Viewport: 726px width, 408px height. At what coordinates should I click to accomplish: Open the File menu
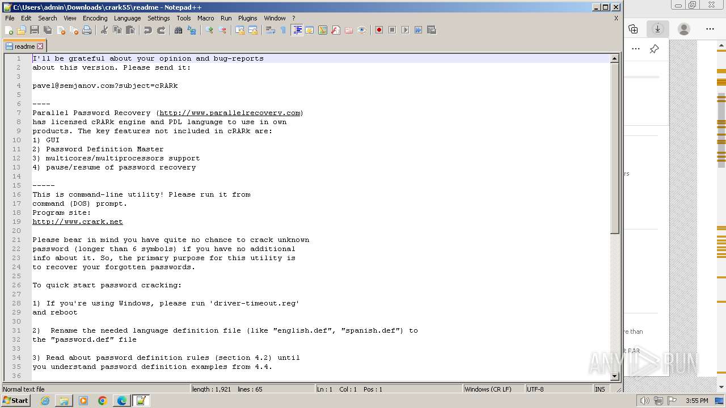tap(10, 18)
